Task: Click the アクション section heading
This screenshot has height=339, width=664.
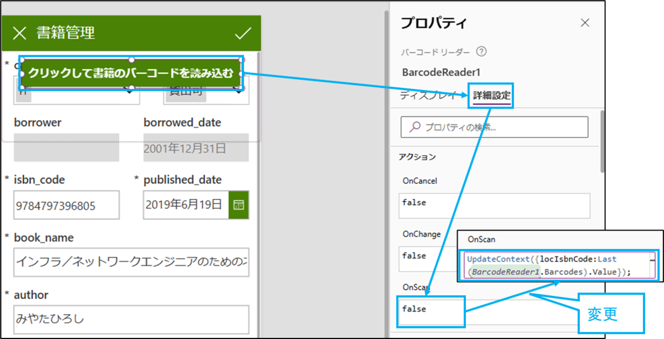Action: pos(417,157)
